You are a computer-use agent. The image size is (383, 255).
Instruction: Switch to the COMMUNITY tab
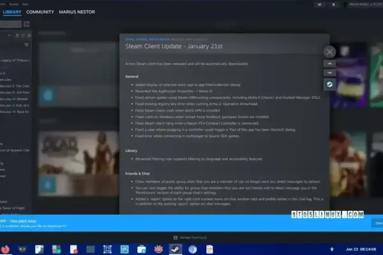click(x=40, y=12)
